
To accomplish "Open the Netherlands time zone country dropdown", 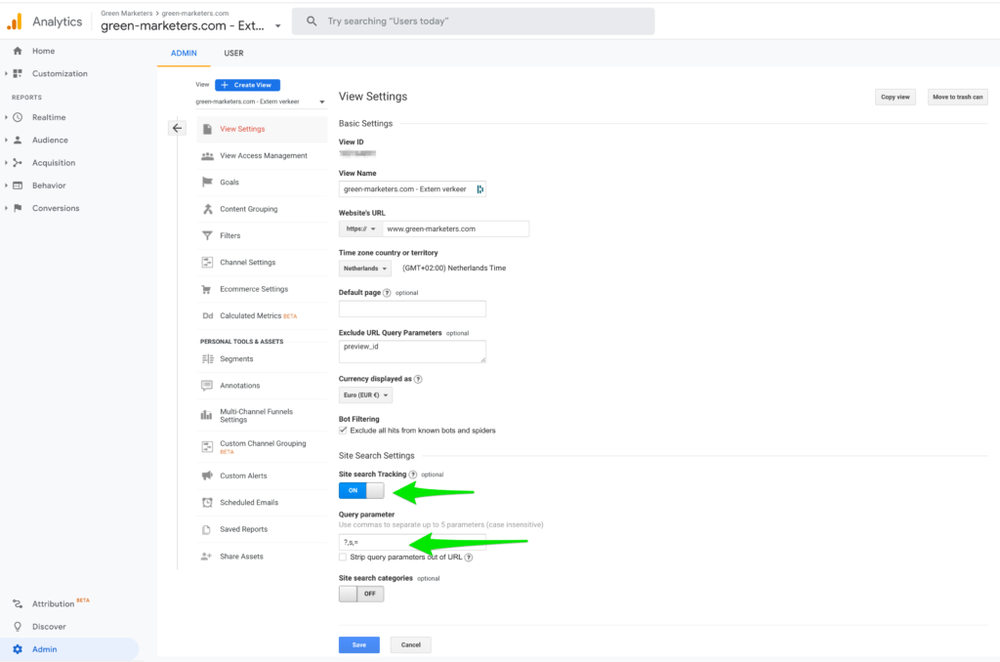I will point(365,269).
